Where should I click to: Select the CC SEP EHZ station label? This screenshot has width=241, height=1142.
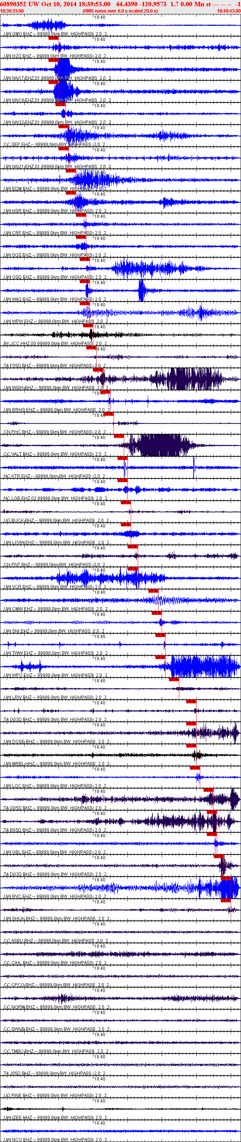(54, 145)
